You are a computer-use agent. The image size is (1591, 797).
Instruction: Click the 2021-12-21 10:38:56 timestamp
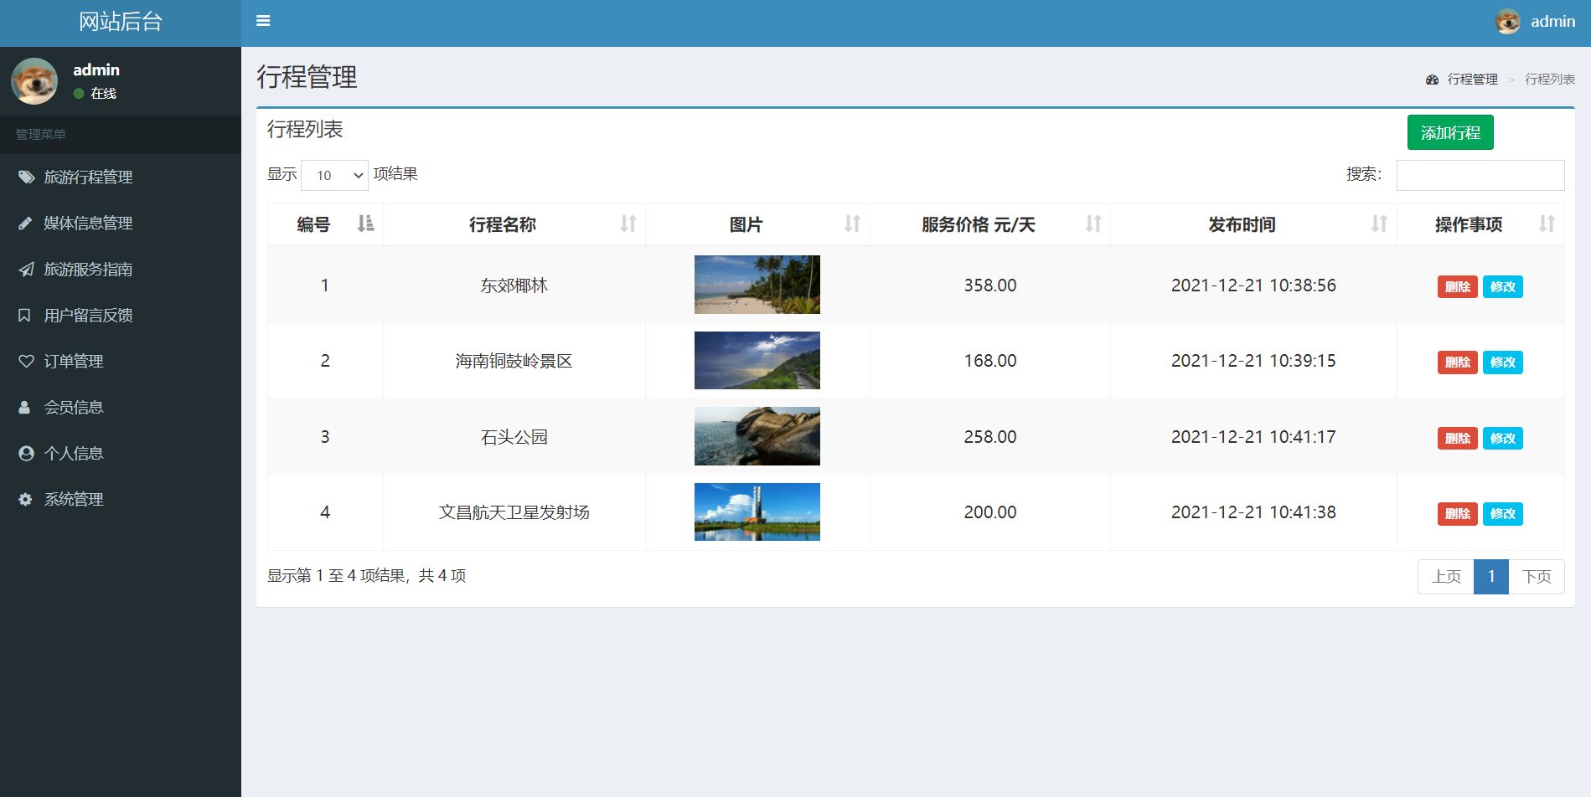(x=1253, y=285)
